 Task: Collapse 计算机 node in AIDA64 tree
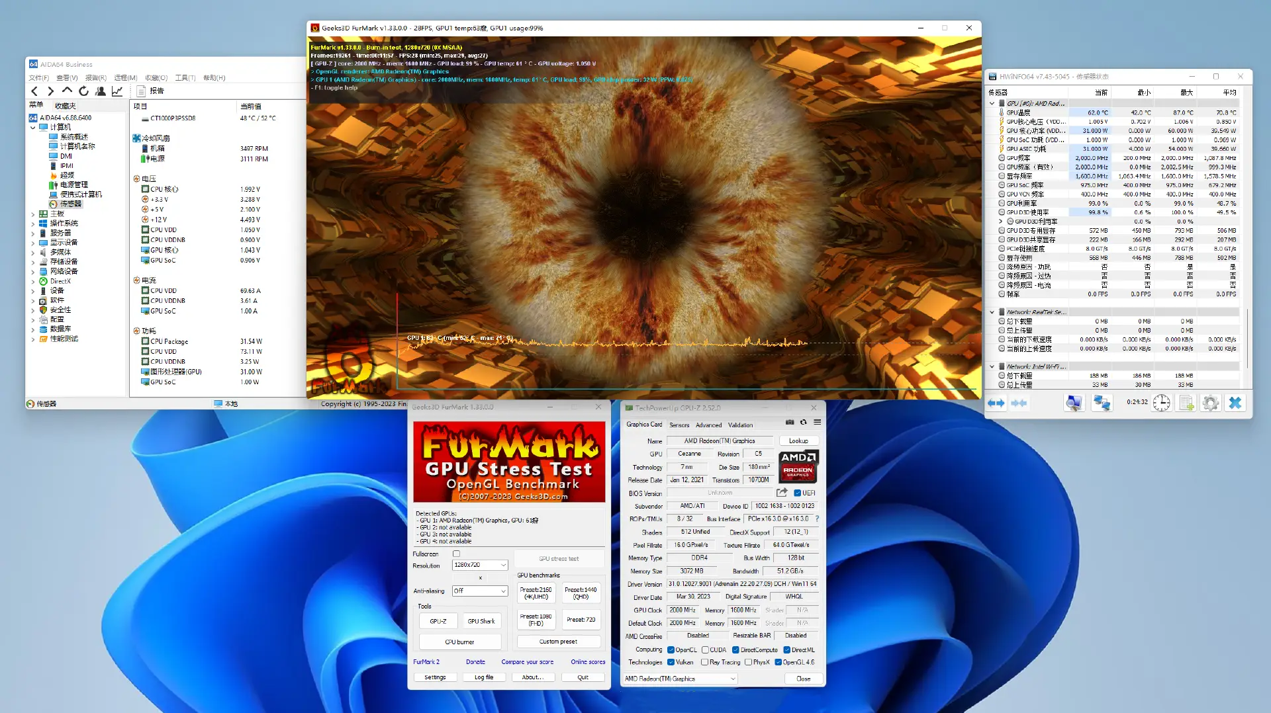click(33, 127)
